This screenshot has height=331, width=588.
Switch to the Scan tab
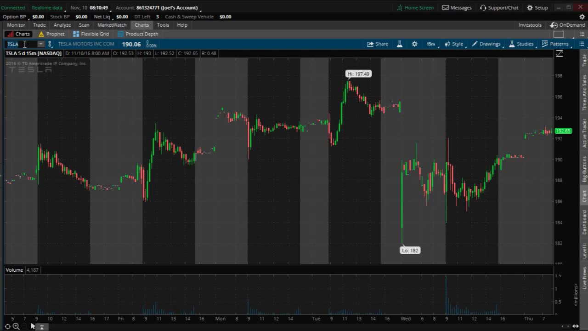click(x=84, y=25)
